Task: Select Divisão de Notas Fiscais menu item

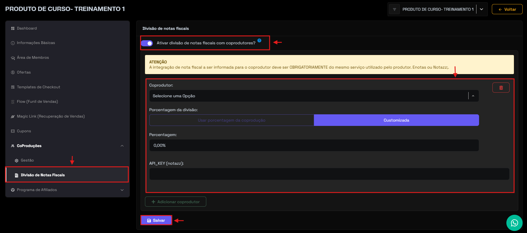Action: 43,175
